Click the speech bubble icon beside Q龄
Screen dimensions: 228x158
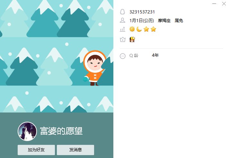click(123, 56)
